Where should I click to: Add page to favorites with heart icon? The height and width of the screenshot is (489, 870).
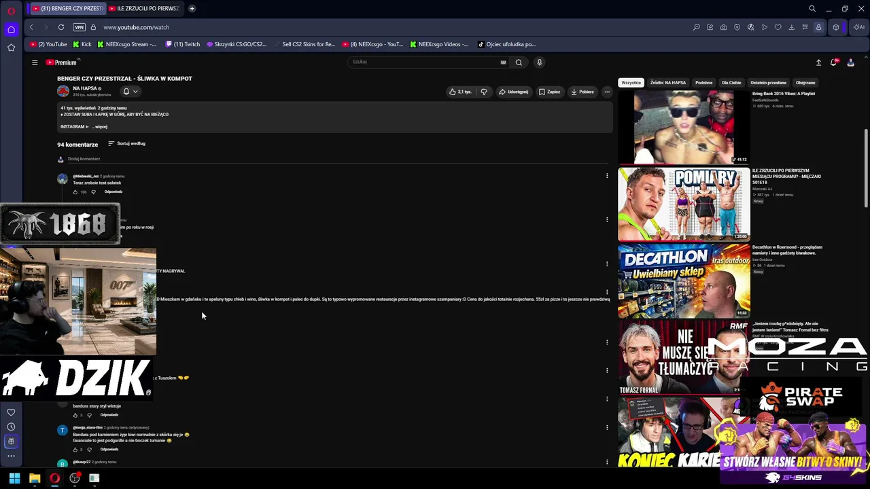click(x=778, y=27)
